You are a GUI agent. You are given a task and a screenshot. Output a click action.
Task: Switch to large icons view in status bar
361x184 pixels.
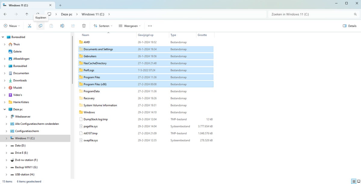tap(358, 181)
